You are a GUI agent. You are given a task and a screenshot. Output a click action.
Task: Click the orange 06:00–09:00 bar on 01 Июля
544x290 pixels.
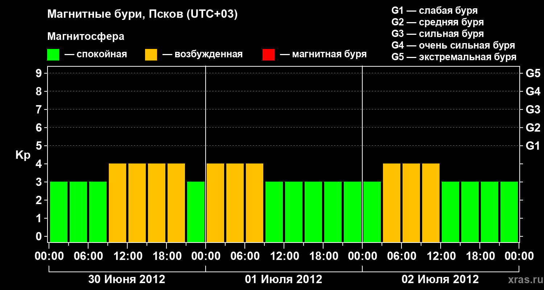pos(255,203)
